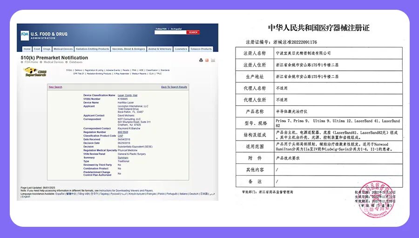Open the Cosmetics tab
419x238 pixels.
181,49
